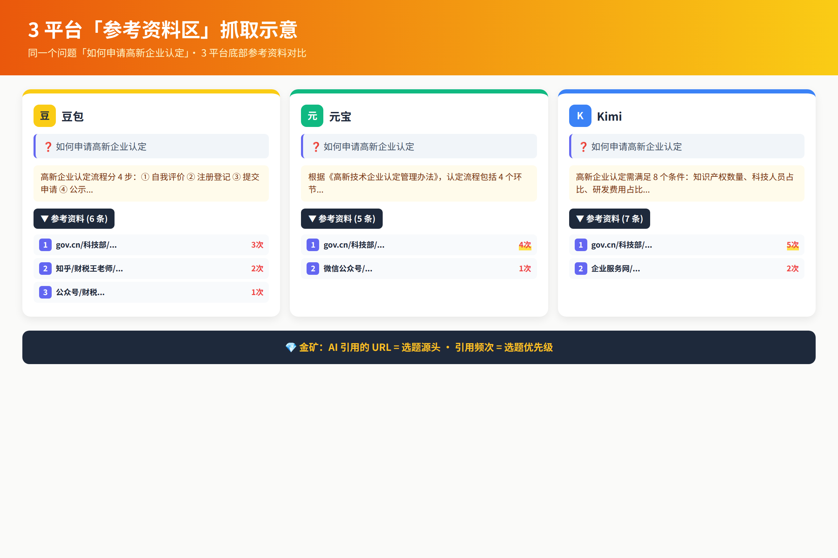Click number badge 1 in 豆包 references
Screen dimensions: 838x558
click(45, 245)
